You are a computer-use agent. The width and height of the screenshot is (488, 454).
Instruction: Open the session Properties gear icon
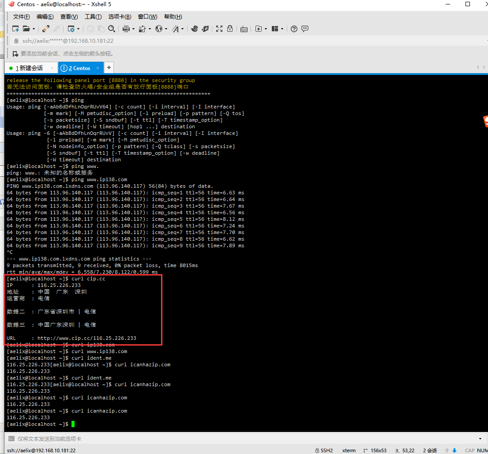click(x=71, y=29)
